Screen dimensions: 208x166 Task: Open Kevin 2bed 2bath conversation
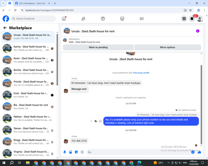pyautogui.click(x=28, y=60)
